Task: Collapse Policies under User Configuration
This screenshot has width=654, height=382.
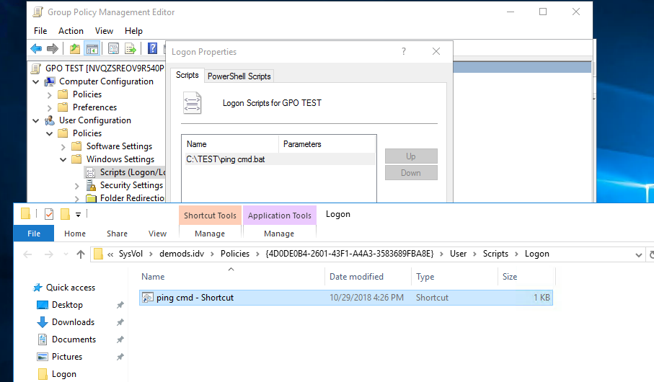Action: click(50, 133)
